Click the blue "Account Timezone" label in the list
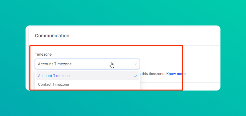This screenshot has width=246, height=116. pos(54,76)
